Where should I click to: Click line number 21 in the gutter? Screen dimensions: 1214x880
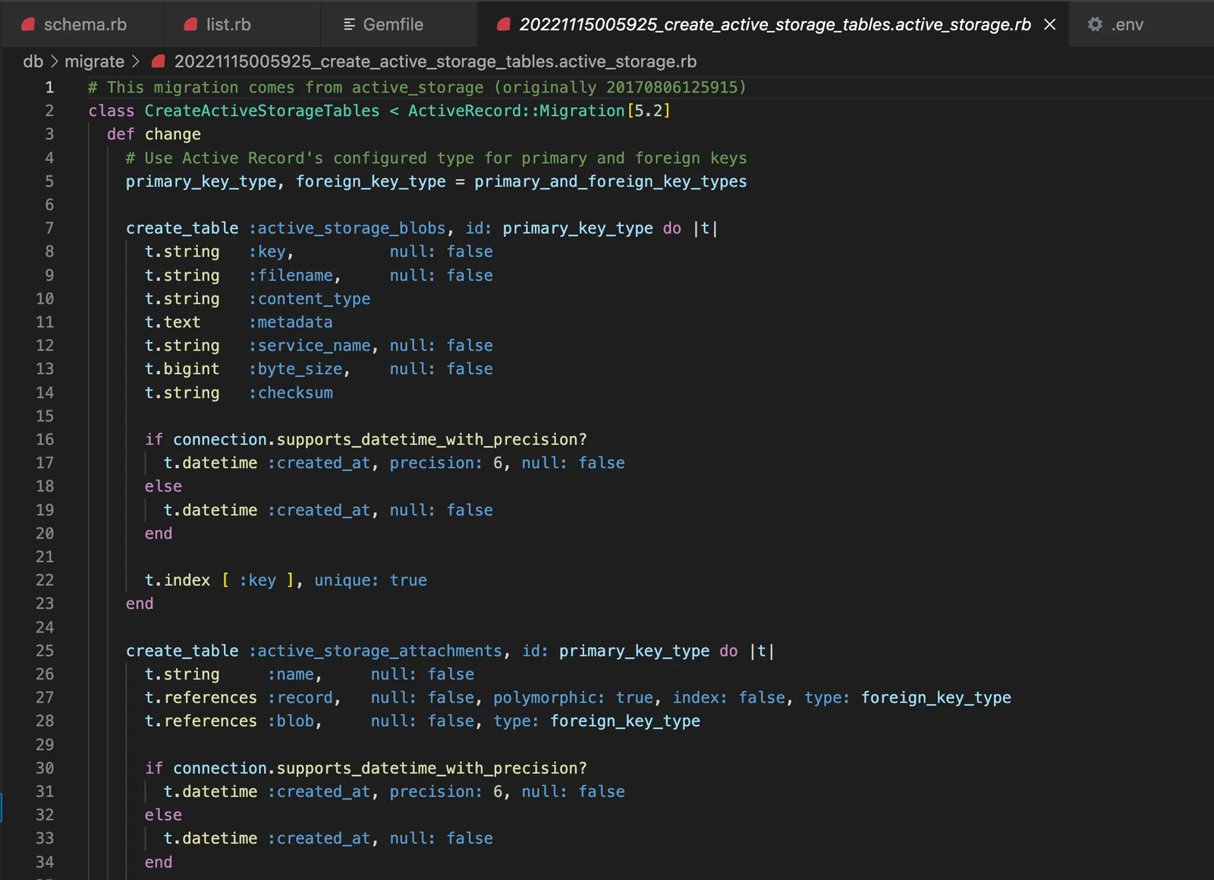[x=45, y=557]
